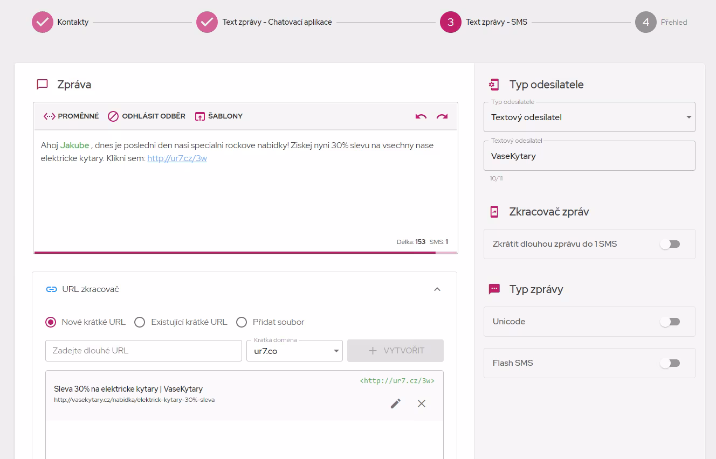Click the Kontakty completed step checkmark
The width and height of the screenshot is (716, 459).
43,22
